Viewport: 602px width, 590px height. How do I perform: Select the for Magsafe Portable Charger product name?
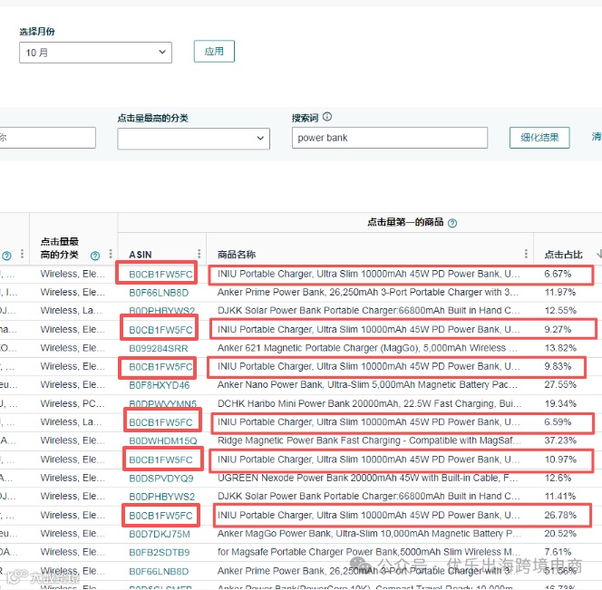coord(369,552)
